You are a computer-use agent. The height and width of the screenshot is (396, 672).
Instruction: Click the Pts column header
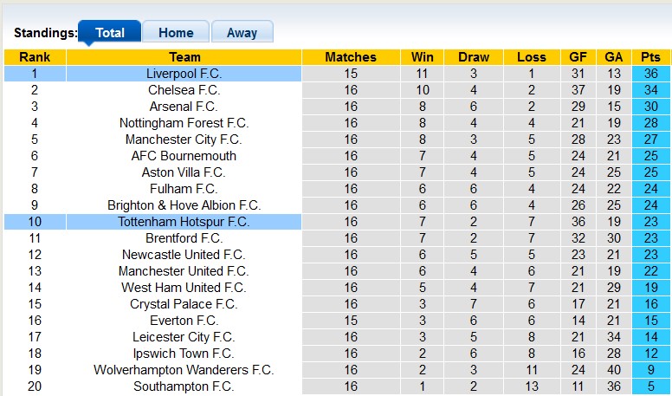[650, 57]
